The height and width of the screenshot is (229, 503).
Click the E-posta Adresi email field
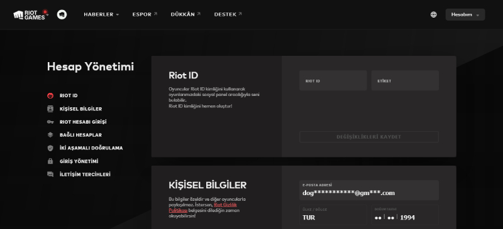pos(369,190)
